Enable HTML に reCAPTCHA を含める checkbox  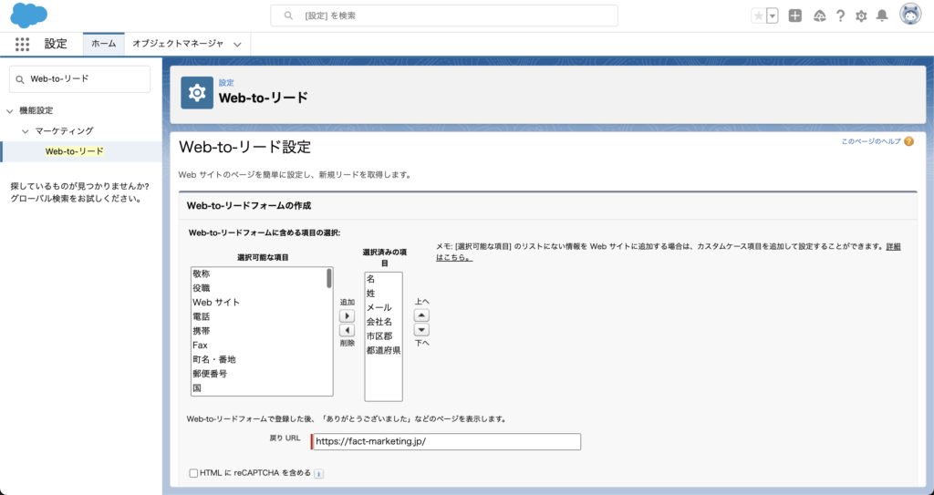(x=193, y=473)
